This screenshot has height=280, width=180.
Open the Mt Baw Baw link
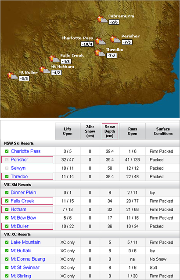click(x=23, y=218)
